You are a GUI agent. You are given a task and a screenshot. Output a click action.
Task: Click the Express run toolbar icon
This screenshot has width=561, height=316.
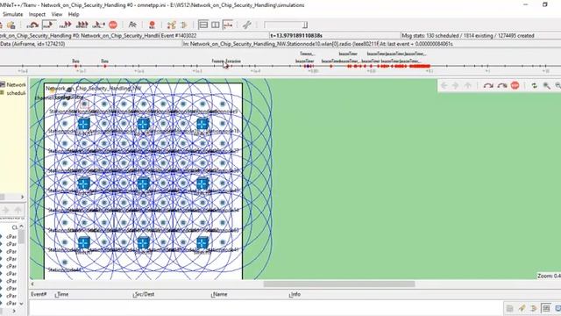(82, 25)
